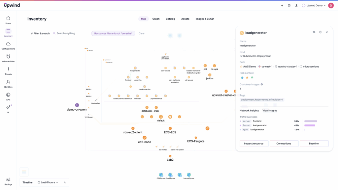Click the Inspect resource button
This screenshot has height=190, width=338.
[x=253, y=144]
